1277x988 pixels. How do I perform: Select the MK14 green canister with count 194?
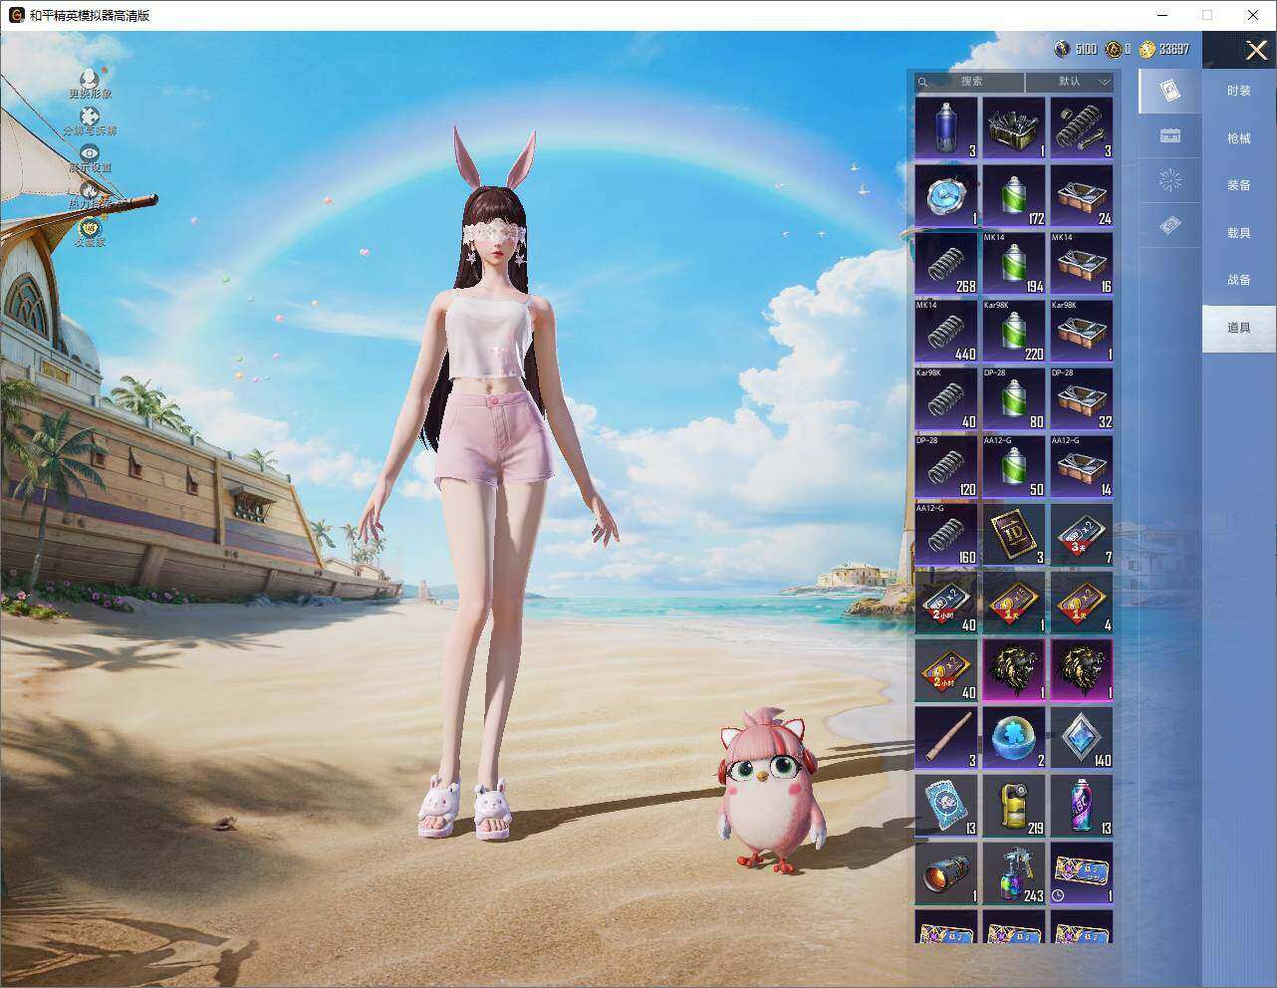(x=1014, y=264)
